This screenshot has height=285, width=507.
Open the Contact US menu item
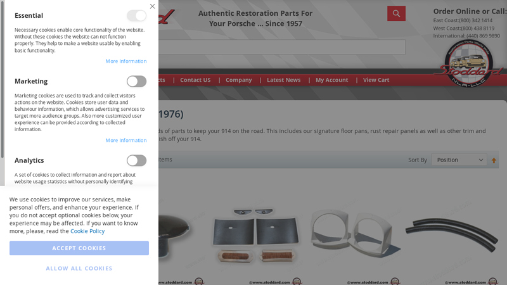[195, 80]
